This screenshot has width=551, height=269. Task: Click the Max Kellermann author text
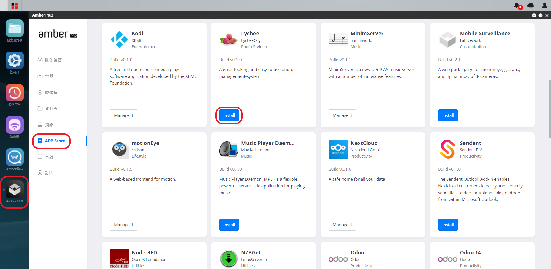[x=256, y=150]
